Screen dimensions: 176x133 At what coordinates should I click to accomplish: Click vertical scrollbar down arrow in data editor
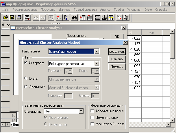pos(172,120)
